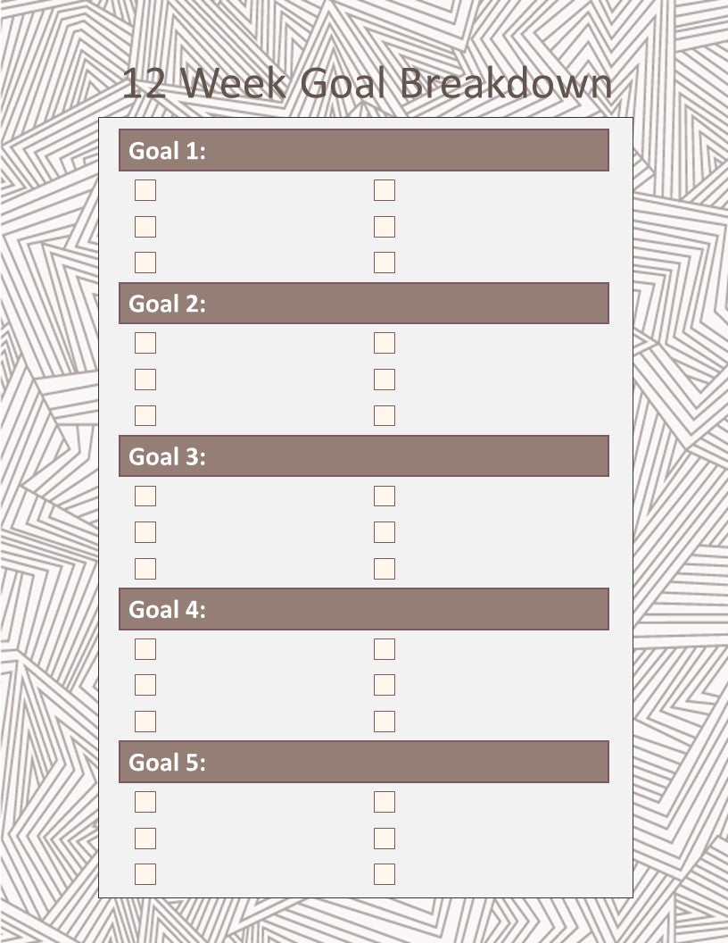Select the Goal 4 header bar
The width and height of the screenshot is (728, 943).
[x=364, y=609]
